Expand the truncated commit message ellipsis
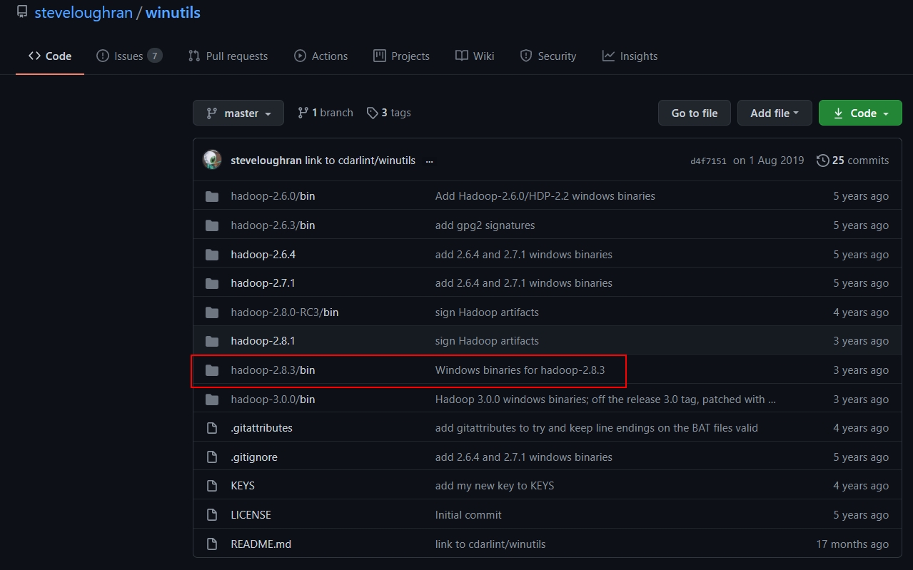This screenshot has width=913, height=570. [429, 161]
